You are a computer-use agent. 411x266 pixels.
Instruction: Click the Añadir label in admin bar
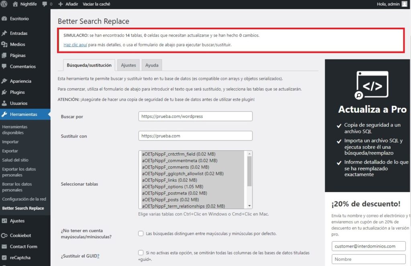coord(71,4)
